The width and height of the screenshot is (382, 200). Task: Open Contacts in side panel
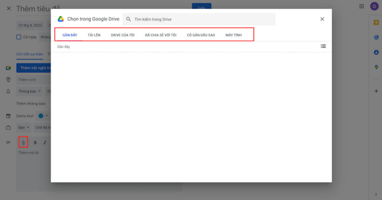coord(376,52)
